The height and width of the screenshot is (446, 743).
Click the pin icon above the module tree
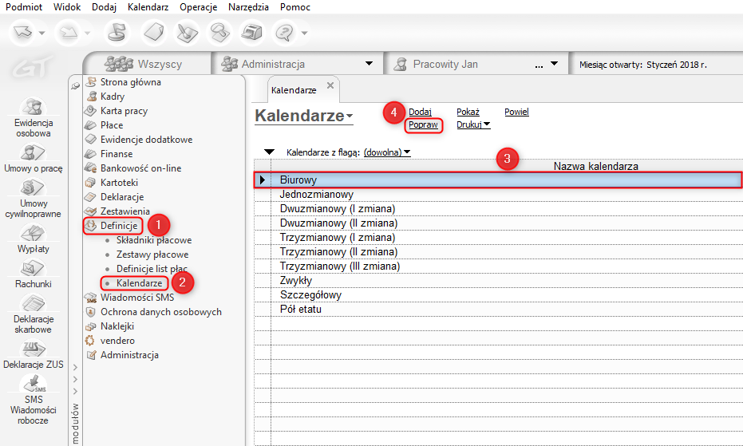coord(75,86)
